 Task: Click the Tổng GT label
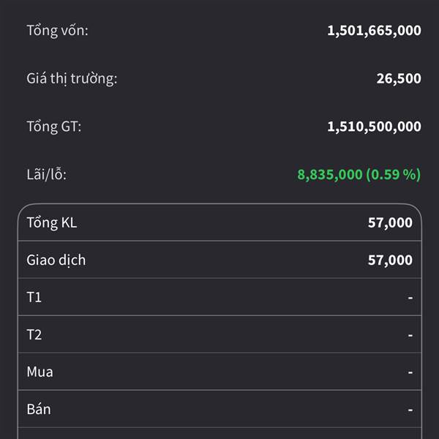point(54,127)
